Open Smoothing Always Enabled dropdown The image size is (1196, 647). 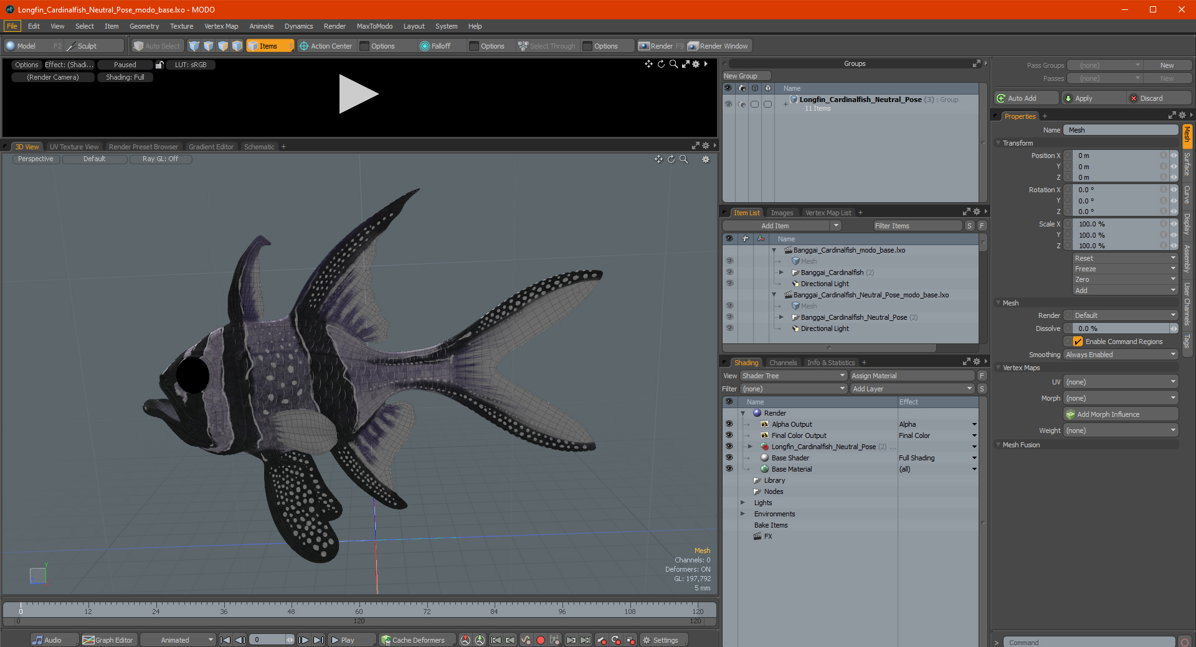1121,355
